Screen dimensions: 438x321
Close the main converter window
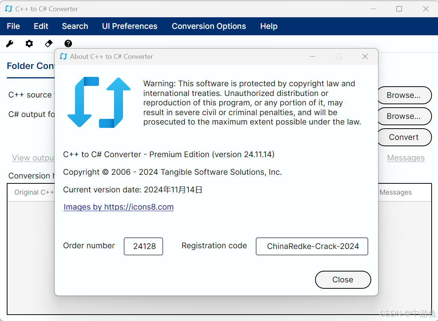[x=426, y=9]
